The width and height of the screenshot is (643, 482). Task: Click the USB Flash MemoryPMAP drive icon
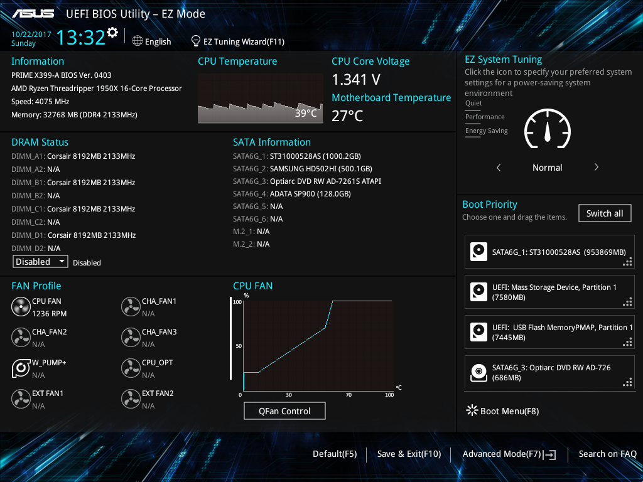coord(478,332)
